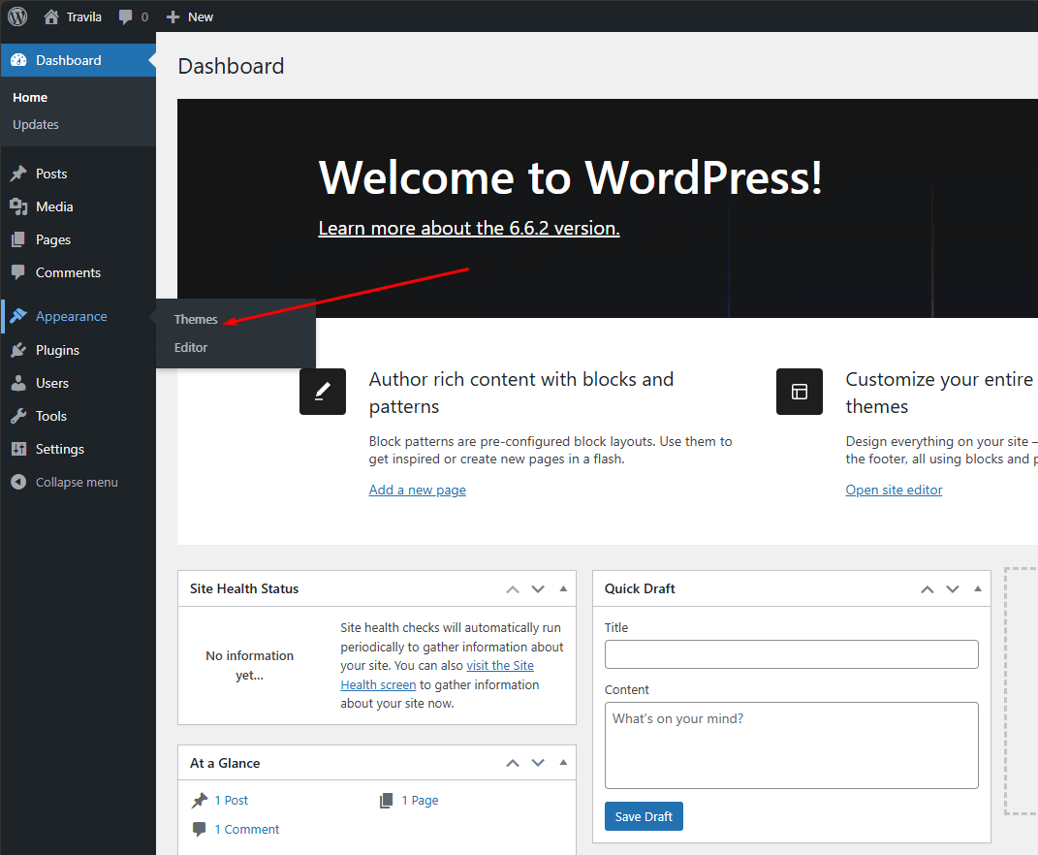Image resolution: width=1038 pixels, height=855 pixels.
Task: Click the Save Draft button
Action: pyautogui.click(x=644, y=816)
